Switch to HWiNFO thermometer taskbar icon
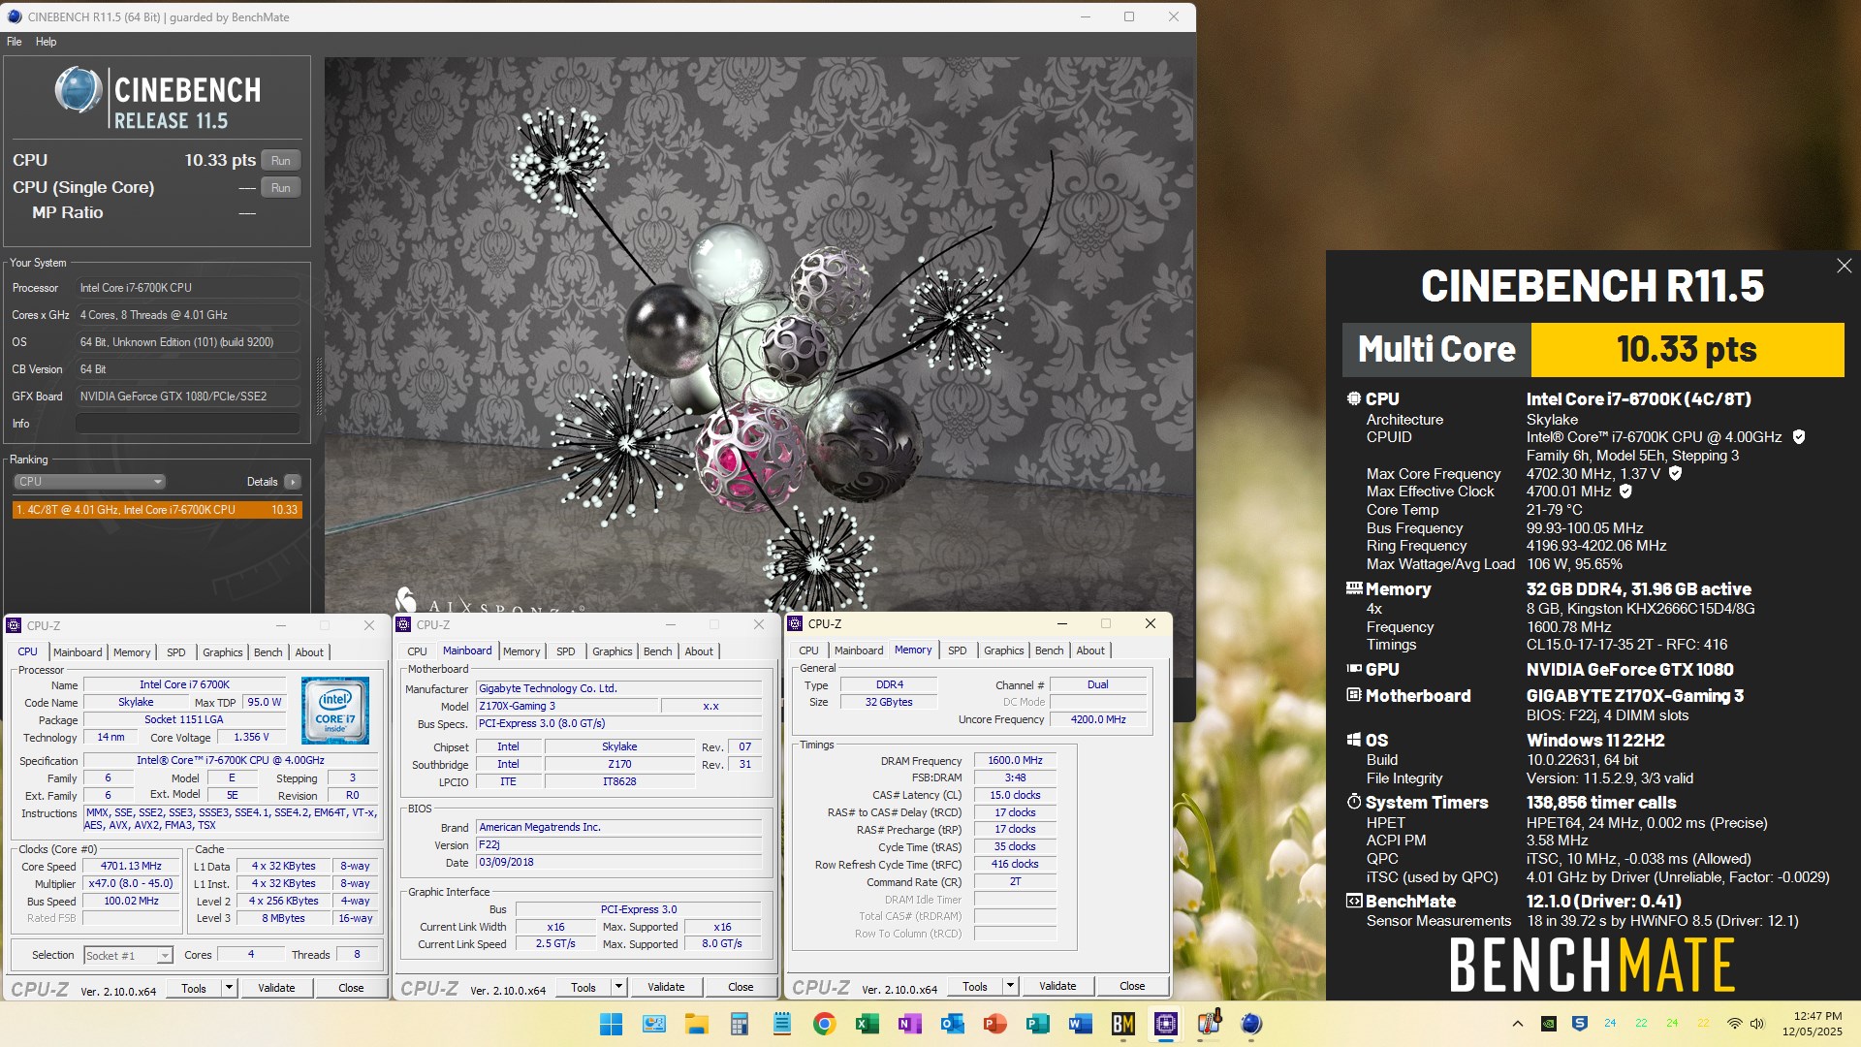Screen dimensions: 1861x1047 point(1208,1024)
